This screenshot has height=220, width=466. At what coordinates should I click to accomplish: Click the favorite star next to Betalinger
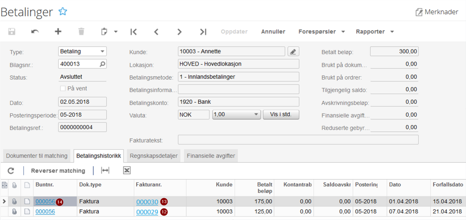click(63, 12)
